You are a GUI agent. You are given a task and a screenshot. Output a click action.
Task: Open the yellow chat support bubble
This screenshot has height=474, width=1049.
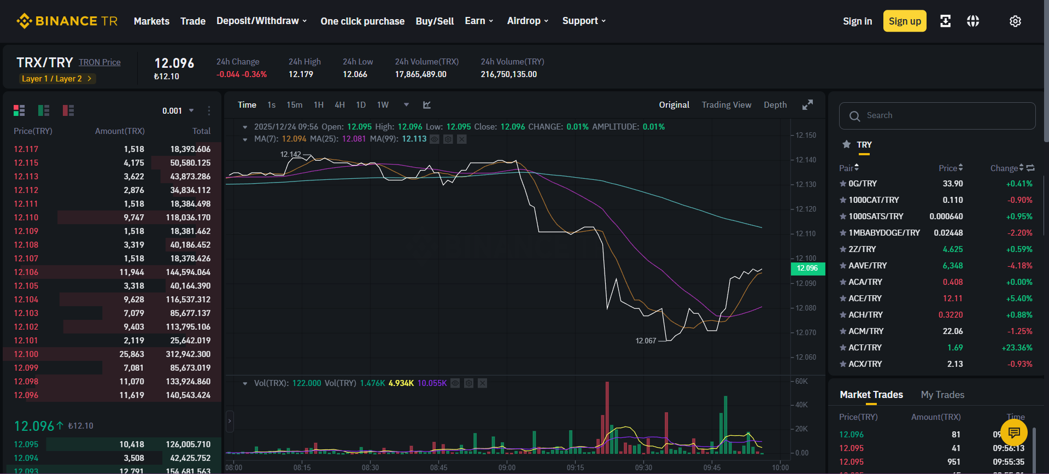coord(1013,433)
